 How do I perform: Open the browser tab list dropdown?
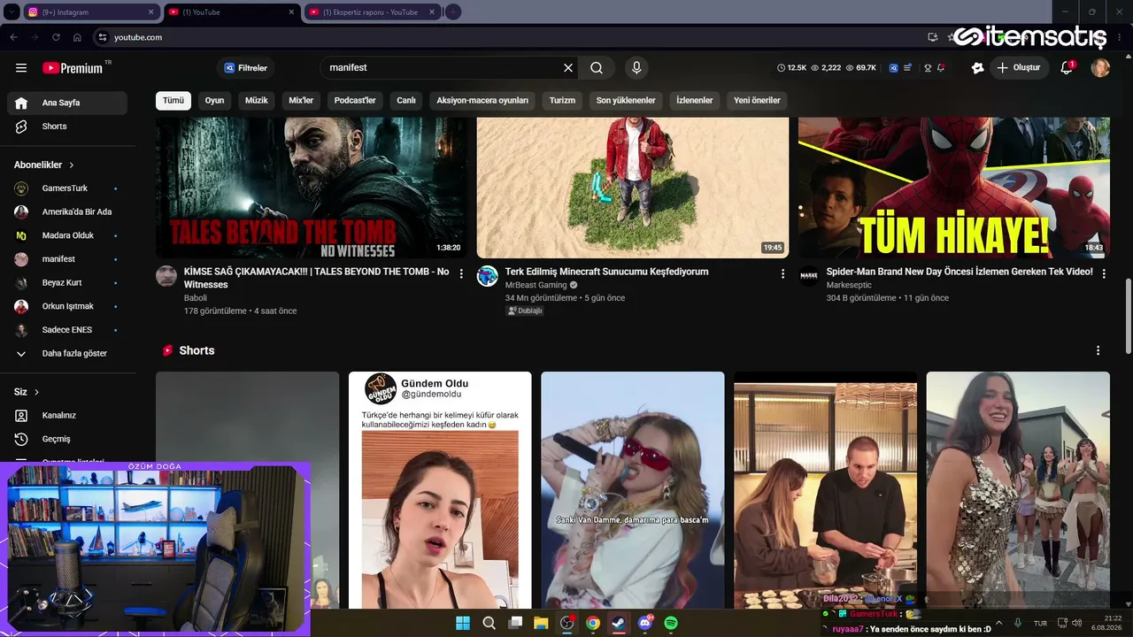pos(12,12)
